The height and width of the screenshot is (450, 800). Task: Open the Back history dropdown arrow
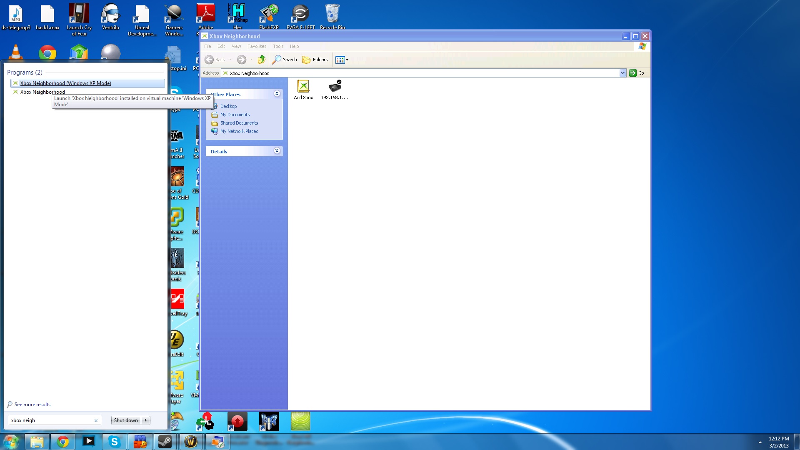(230, 60)
